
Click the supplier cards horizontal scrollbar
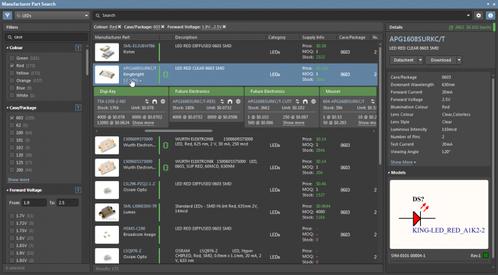click(x=179, y=131)
